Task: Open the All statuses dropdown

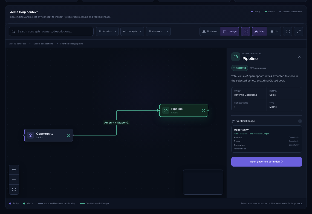Action: click(x=158, y=31)
